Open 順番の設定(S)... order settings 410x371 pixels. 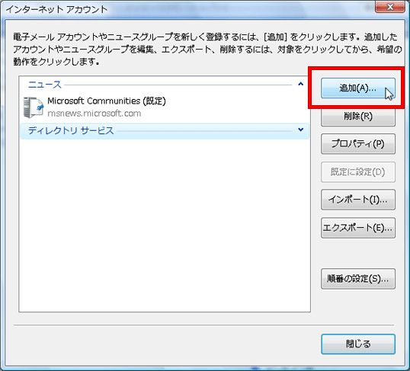click(x=357, y=279)
